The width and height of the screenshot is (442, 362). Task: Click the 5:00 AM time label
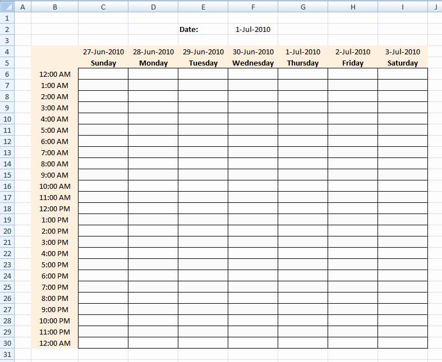pyautogui.click(x=54, y=130)
